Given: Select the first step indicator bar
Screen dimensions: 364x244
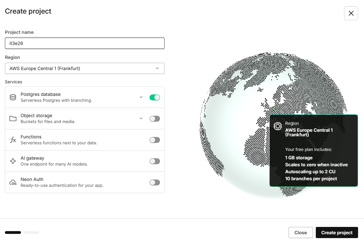Looking at the screenshot, I should click(13, 232).
